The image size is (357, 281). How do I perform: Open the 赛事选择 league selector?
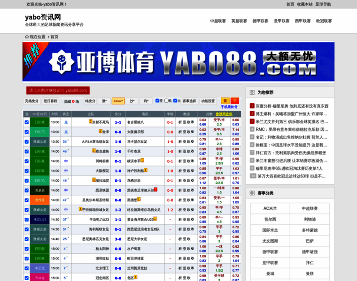[189, 101]
